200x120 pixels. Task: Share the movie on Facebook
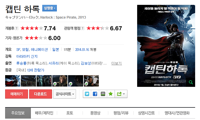tap(95, 94)
